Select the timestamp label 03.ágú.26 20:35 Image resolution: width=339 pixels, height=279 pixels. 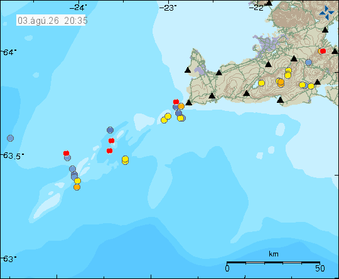pos(51,21)
